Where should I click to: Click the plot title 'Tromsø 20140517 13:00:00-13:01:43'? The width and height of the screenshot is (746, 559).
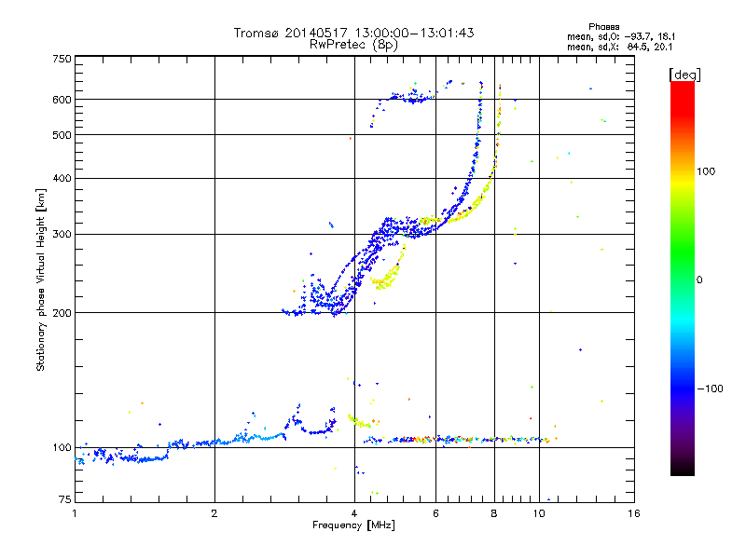pyautogui.click(x=353, y=33)
